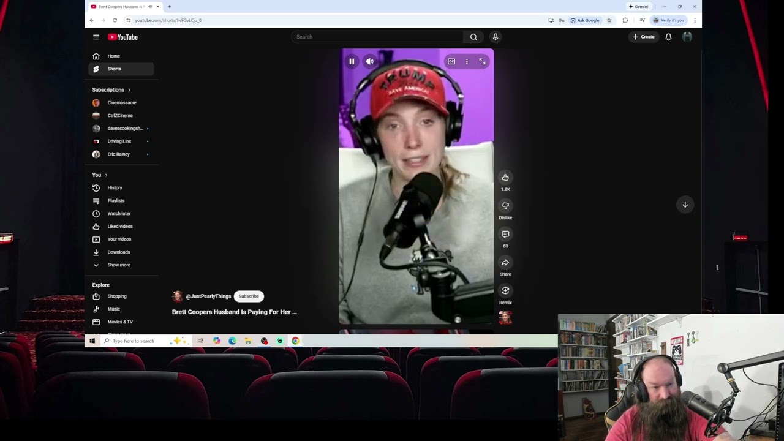This screenshot has height=441, width=784.
Task: Expand Show more in the sidebar
Action: pyautogui.click(x=121, y=265)
